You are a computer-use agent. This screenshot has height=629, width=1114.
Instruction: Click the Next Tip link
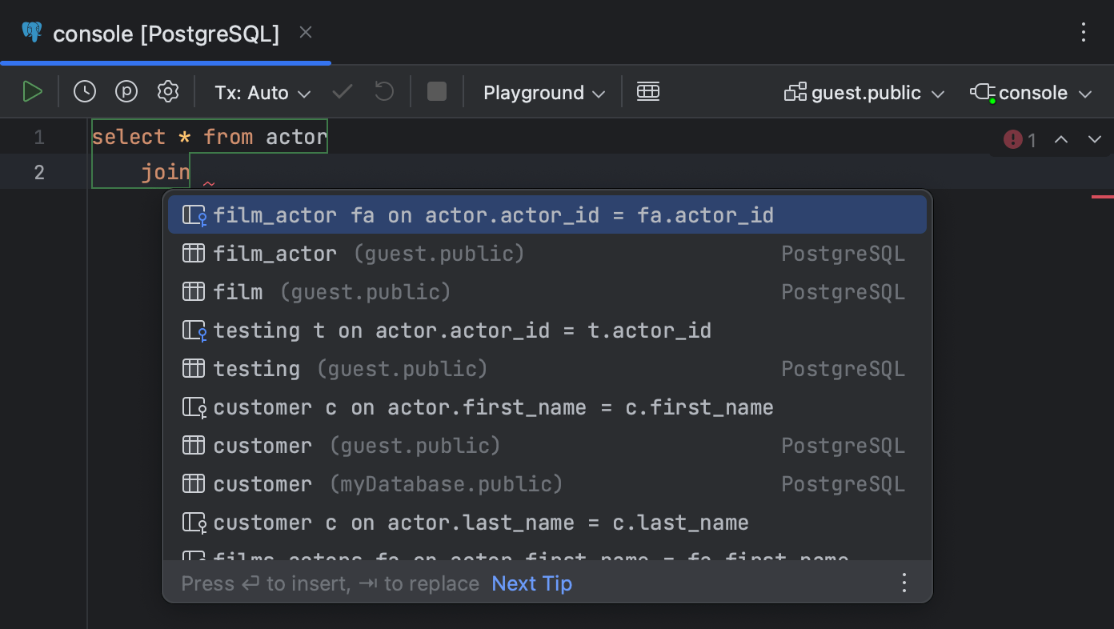coord(531,583)
